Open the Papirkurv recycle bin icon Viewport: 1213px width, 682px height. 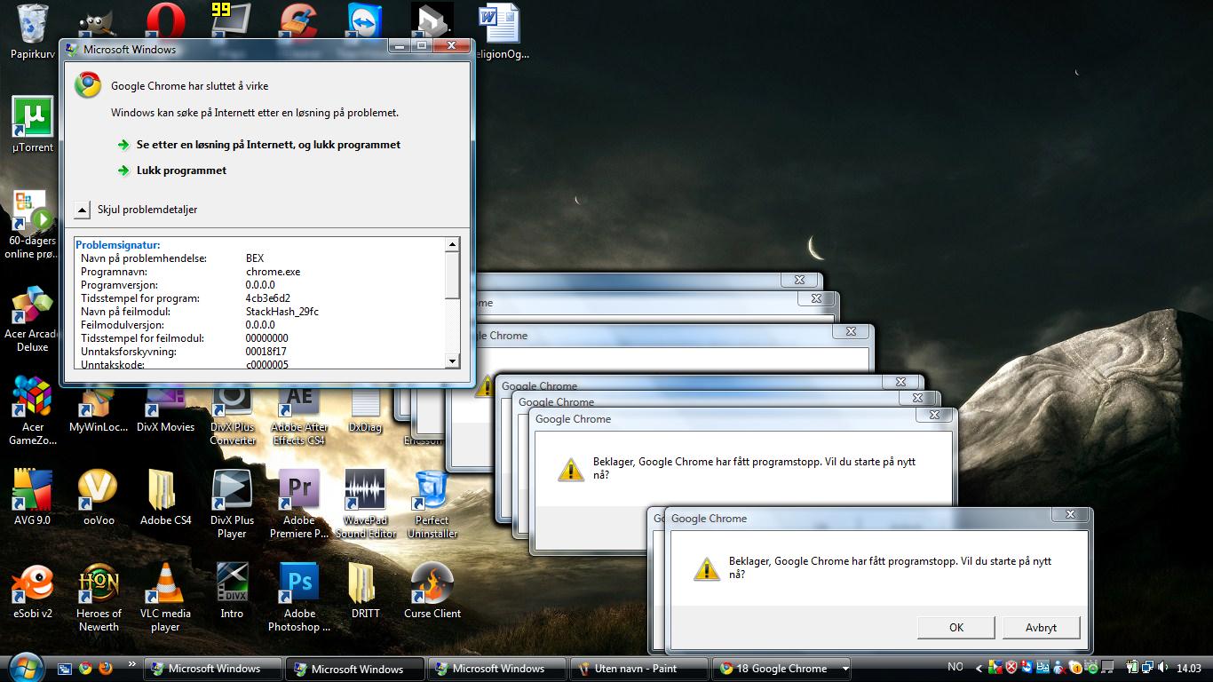33,31
